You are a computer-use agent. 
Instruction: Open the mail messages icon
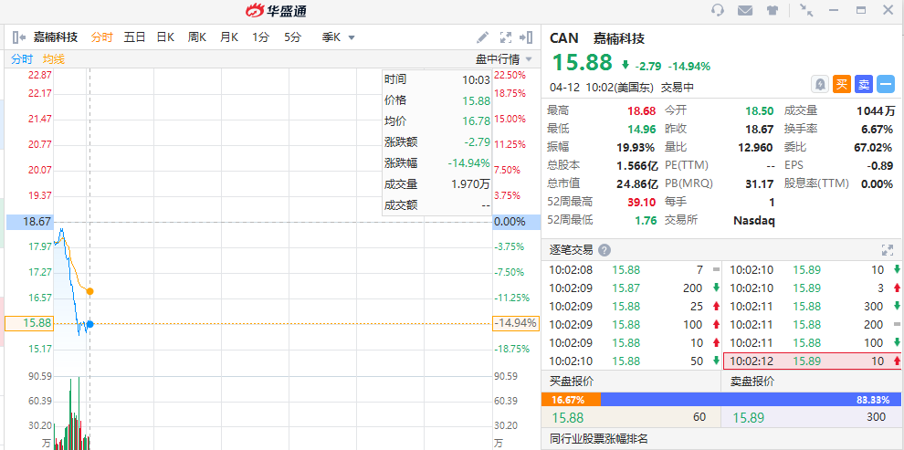coord(745,11)
